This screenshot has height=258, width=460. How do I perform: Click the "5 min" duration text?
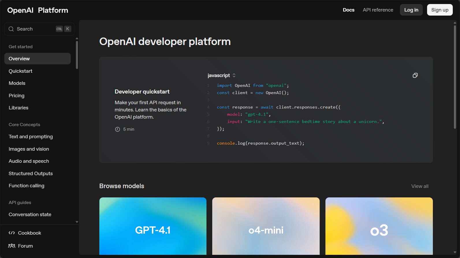click(129, 129)
